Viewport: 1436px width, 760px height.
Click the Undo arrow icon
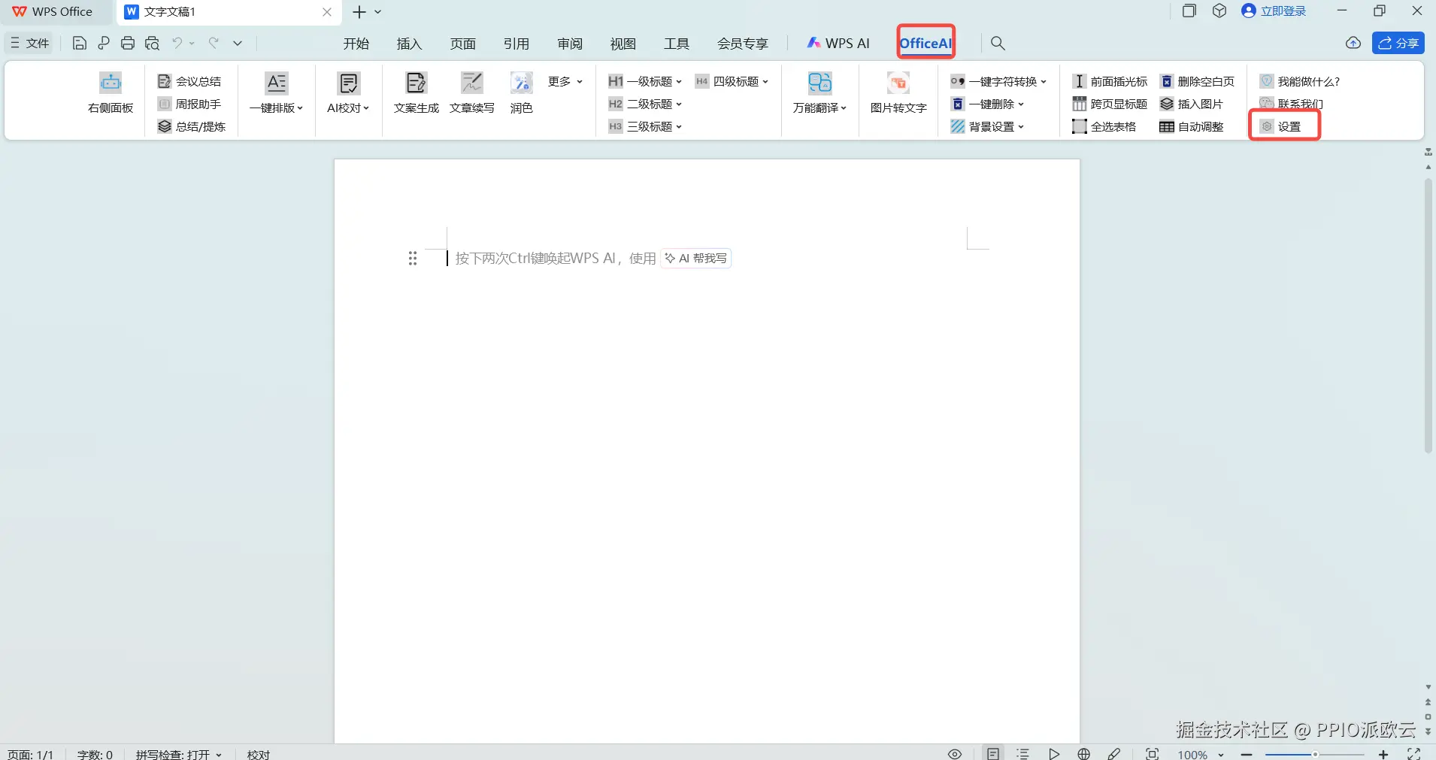tap(177, 43)
